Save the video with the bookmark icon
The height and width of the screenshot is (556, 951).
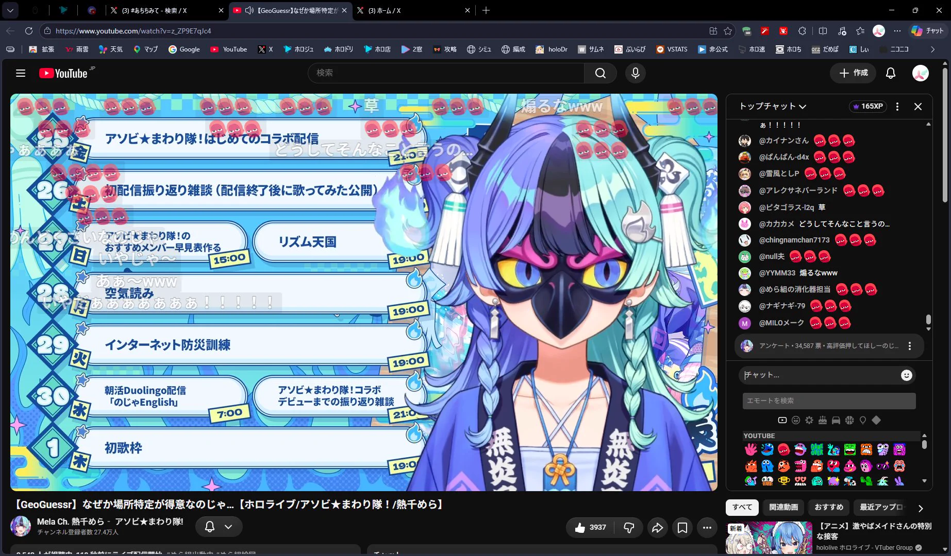(682, 527)
